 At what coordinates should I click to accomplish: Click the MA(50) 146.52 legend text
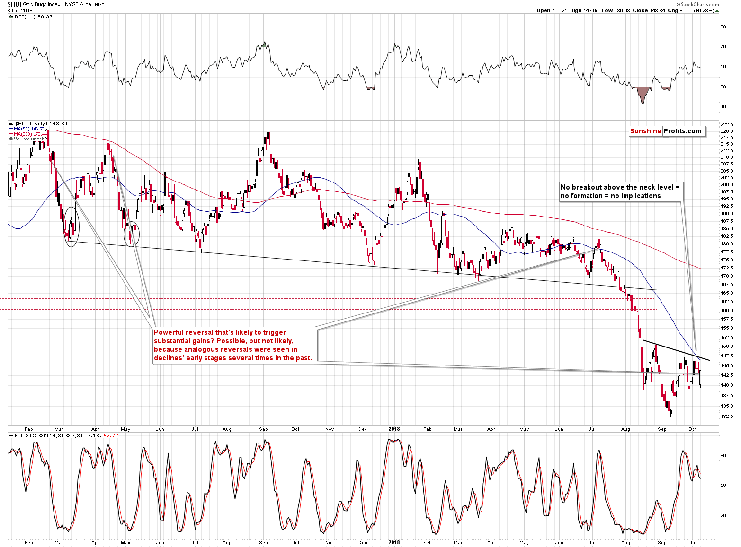(x=29, y=129)
